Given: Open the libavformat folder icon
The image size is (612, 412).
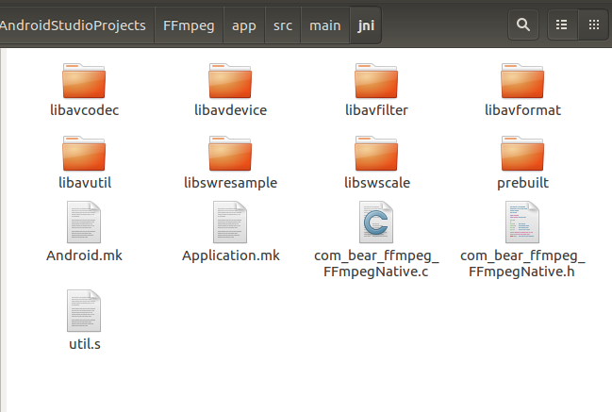Looking at the screenshot, I should tap(522, 81).
